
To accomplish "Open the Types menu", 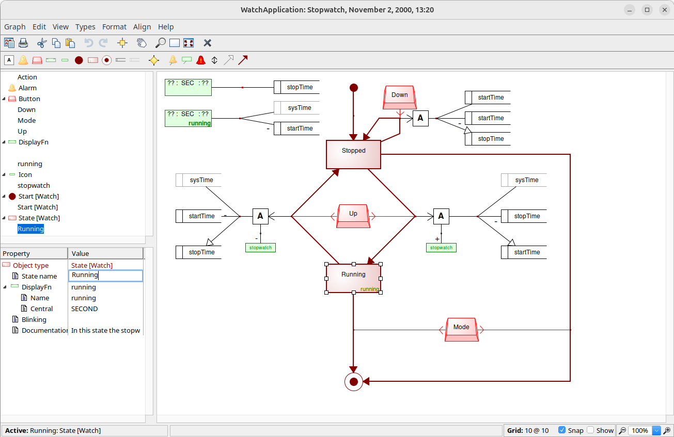I will tap(85, 27).
